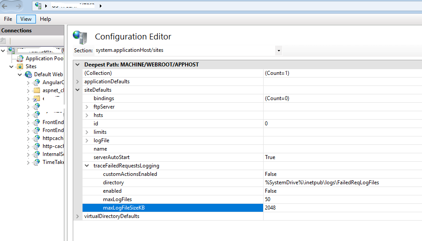Collapse the Deepest Path group header
The image size is (422, 241).
78,65
